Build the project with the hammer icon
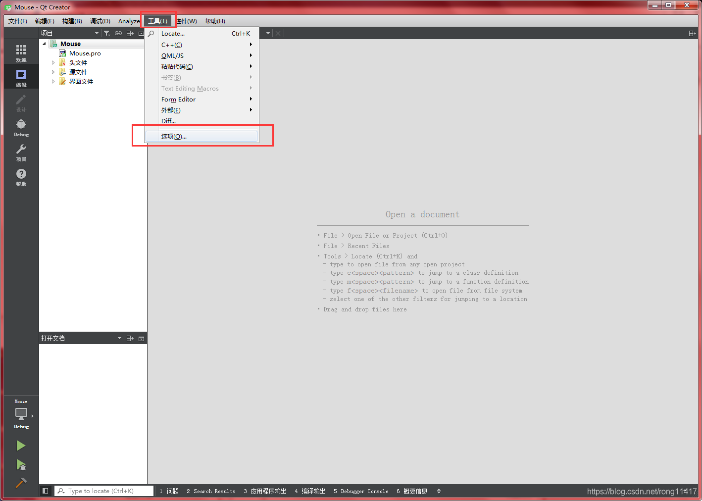Image resolution: width=702 pixels, height=501 pixels. [x=21, y=483]
